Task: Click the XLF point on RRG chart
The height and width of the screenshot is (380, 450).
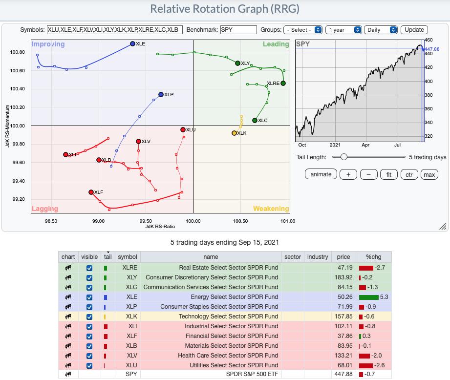Action: tap(91, 192)
